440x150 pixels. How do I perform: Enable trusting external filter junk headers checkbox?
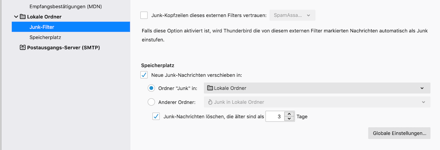click(x=144, y=15)
